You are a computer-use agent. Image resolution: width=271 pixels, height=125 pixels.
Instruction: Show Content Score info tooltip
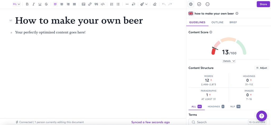211,32
